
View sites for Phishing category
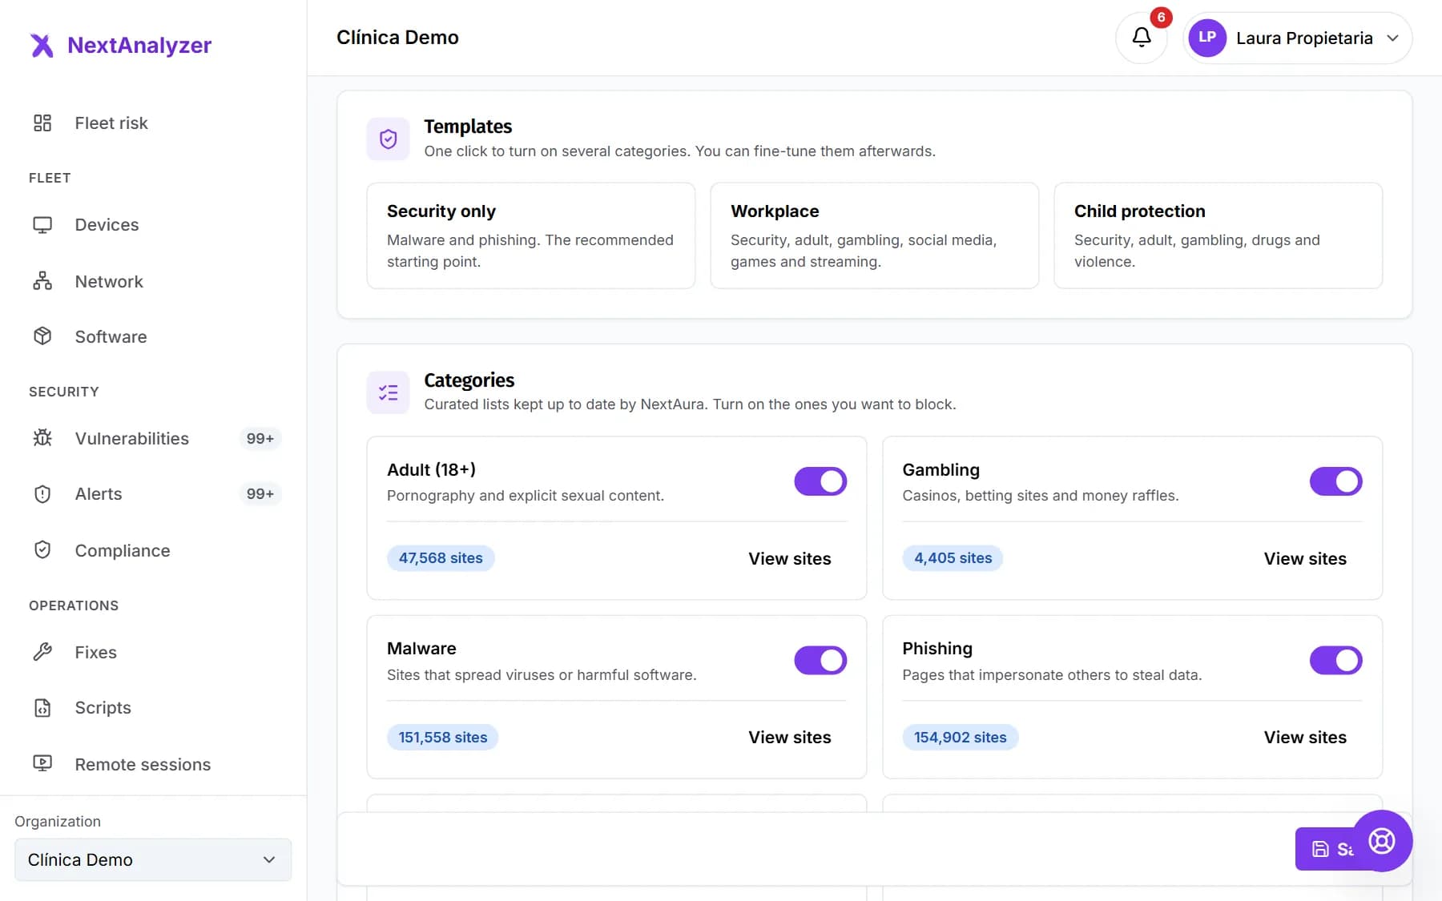point(1305,738)
